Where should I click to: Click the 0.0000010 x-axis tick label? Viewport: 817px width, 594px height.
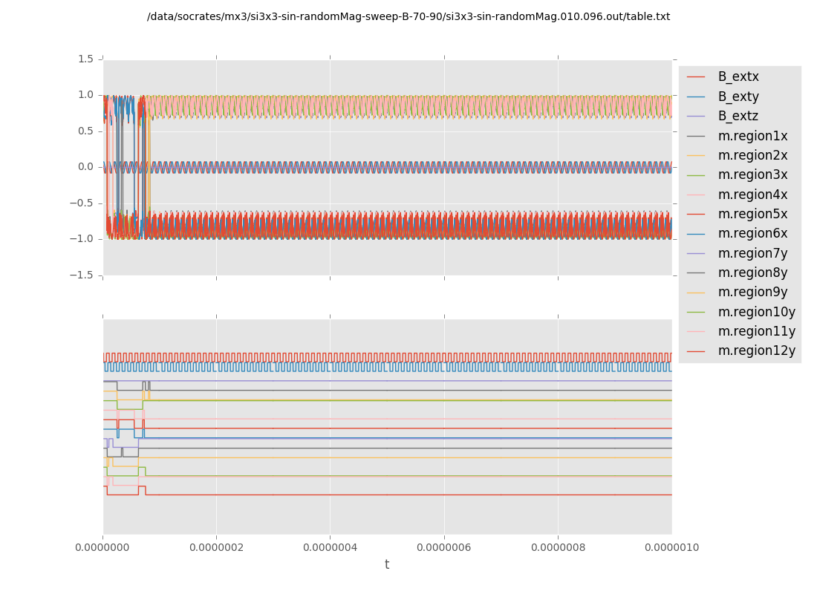click(671, 548)
